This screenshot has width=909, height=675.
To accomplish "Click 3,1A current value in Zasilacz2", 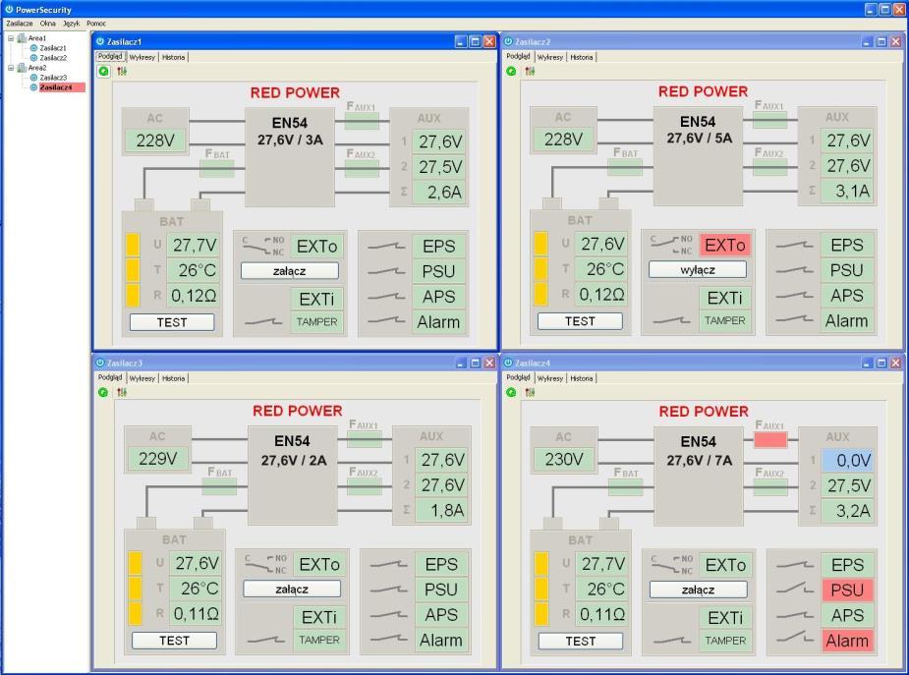I will point(848,191).
